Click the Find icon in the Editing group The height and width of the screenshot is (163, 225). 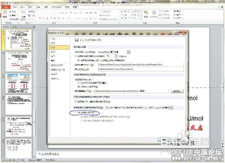click(x=175, y=11)
